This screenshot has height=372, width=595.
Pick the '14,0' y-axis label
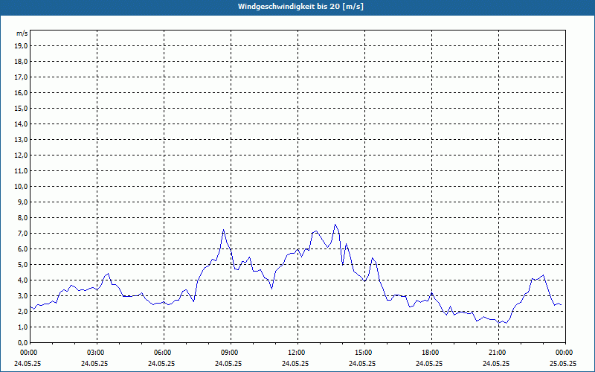point(21,124)
